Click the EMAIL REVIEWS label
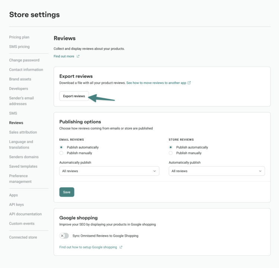This screenshot has height=268, width=279. (x=72, y=140)
